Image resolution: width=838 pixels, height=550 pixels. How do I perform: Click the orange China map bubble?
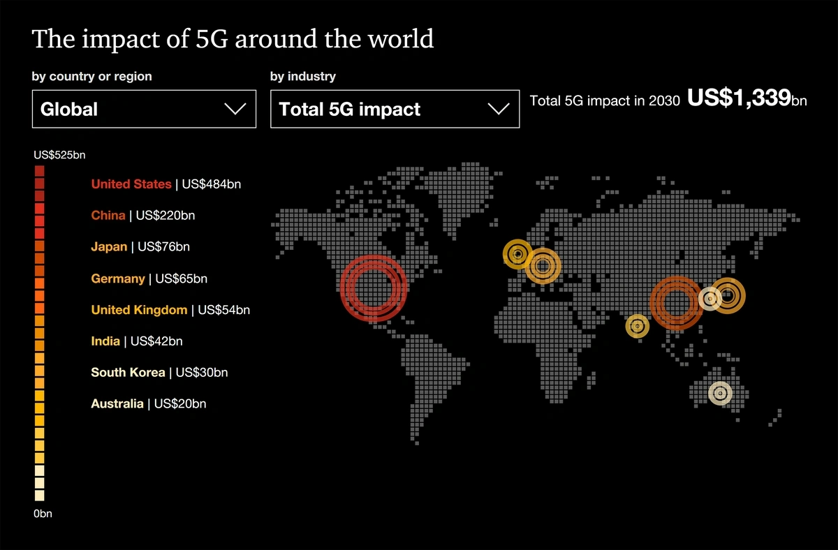point(675,303)
